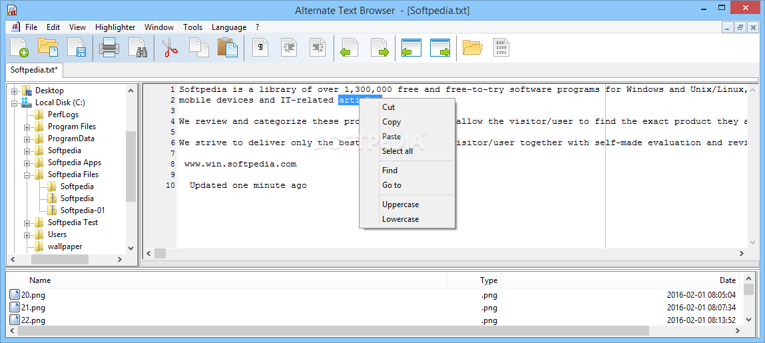Expand the ProgramData folder node
The width and height of the screenshot is (765, 343).
point(27,139)
